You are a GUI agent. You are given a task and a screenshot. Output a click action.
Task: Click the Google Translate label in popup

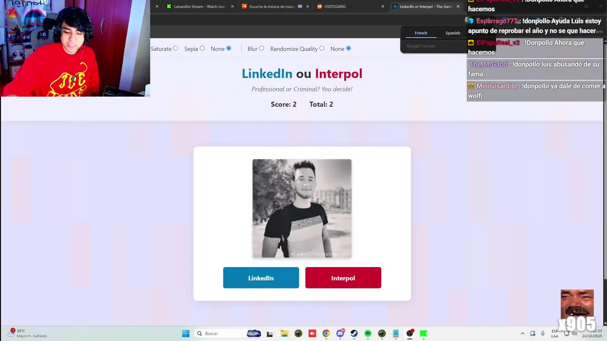coord(421,46)
